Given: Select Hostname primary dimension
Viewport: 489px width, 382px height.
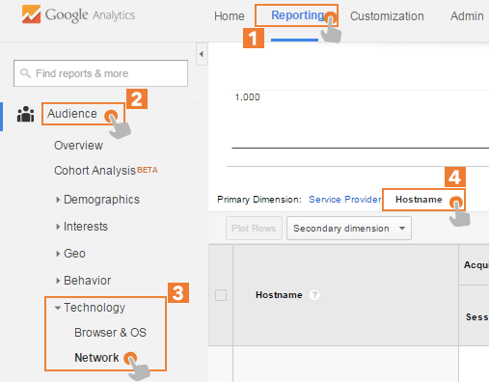Looking at the screenshot, I should point(419,200).
